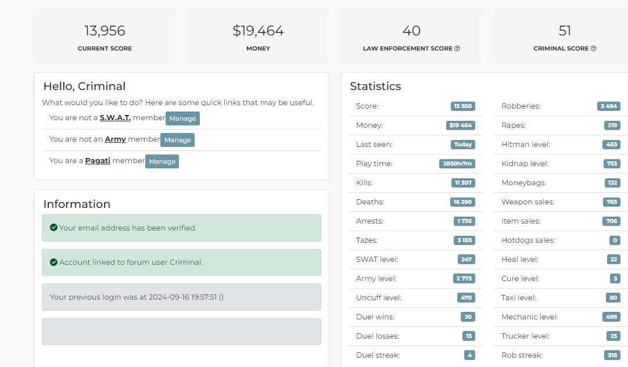
Task: Click the Hotdogs sales badge 0
Action: coord(615,240)
